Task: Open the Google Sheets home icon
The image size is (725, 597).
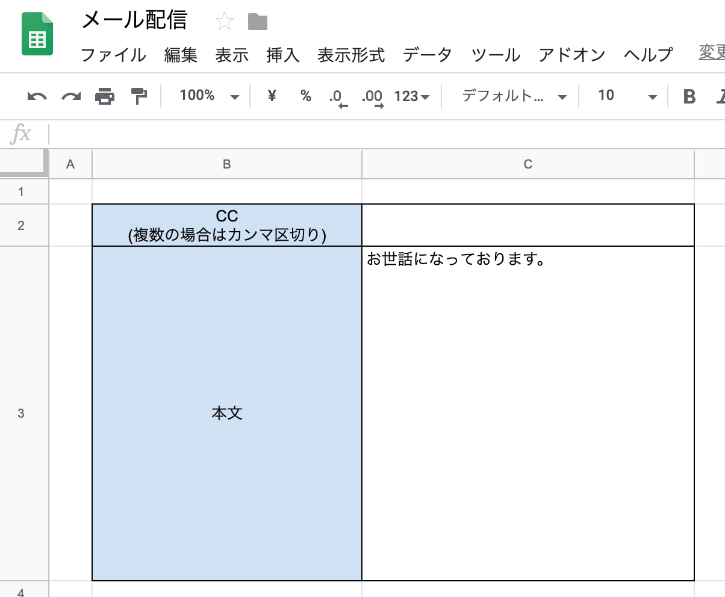Action: (37, 35)
